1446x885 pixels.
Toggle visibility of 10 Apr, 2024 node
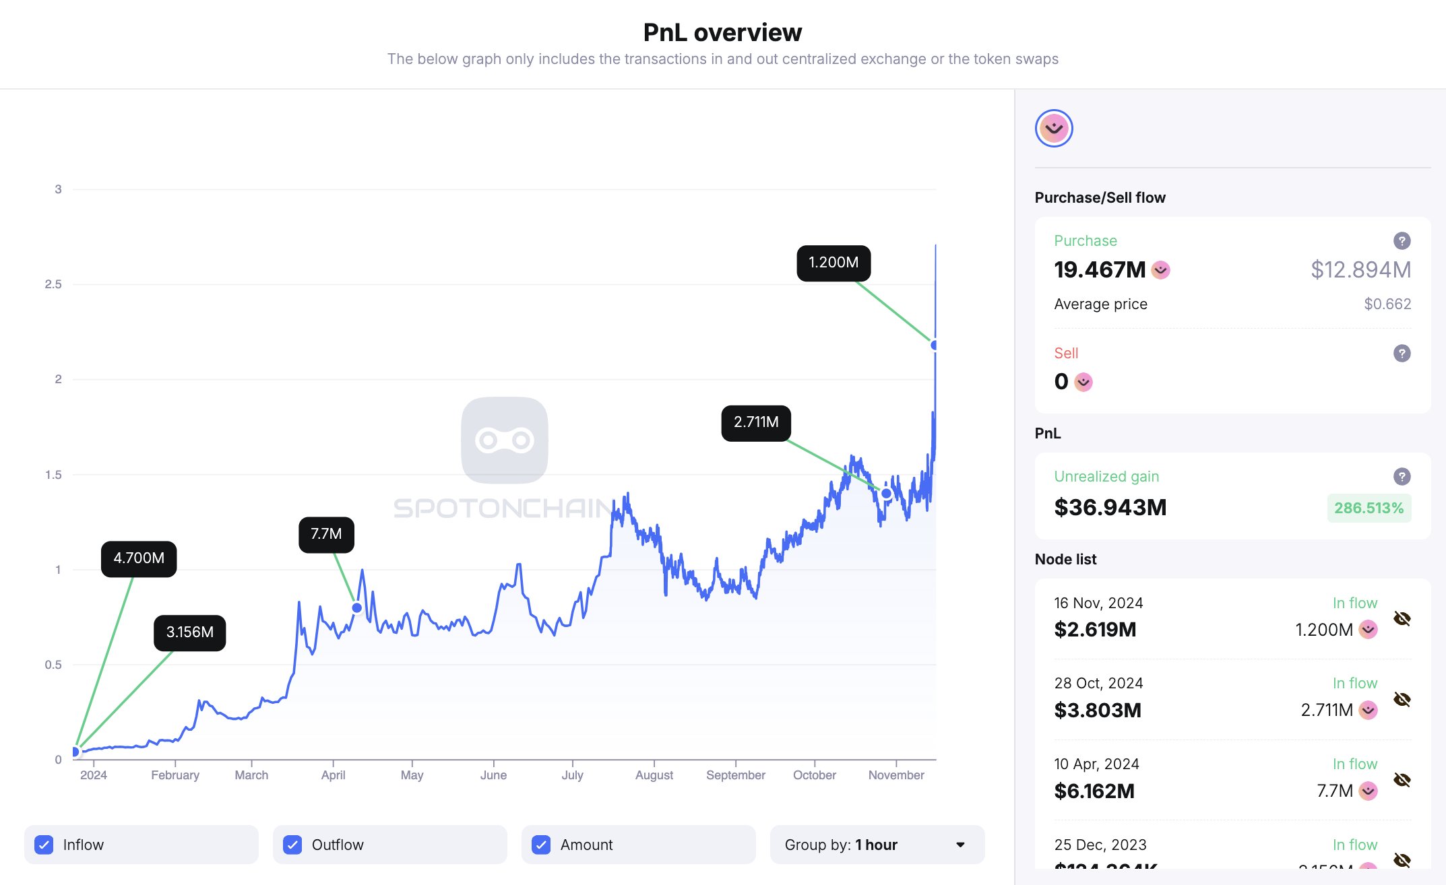click(1402, 780)
